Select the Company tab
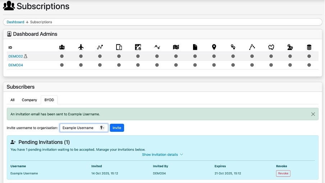Image resolution: width=325 pixels, height=183 pixels. tap(29, 100)
